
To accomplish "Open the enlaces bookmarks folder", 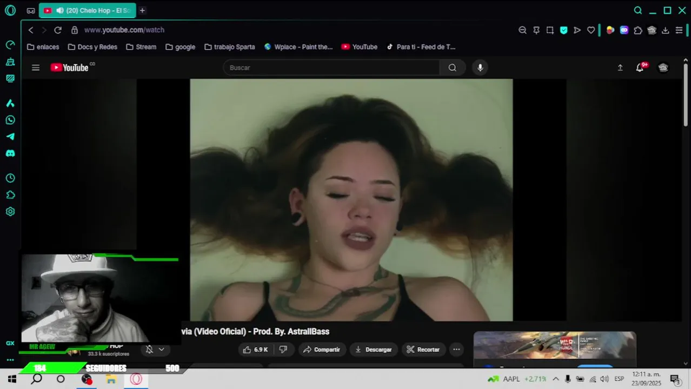I will pyautogui.click(x=43, y=47).
